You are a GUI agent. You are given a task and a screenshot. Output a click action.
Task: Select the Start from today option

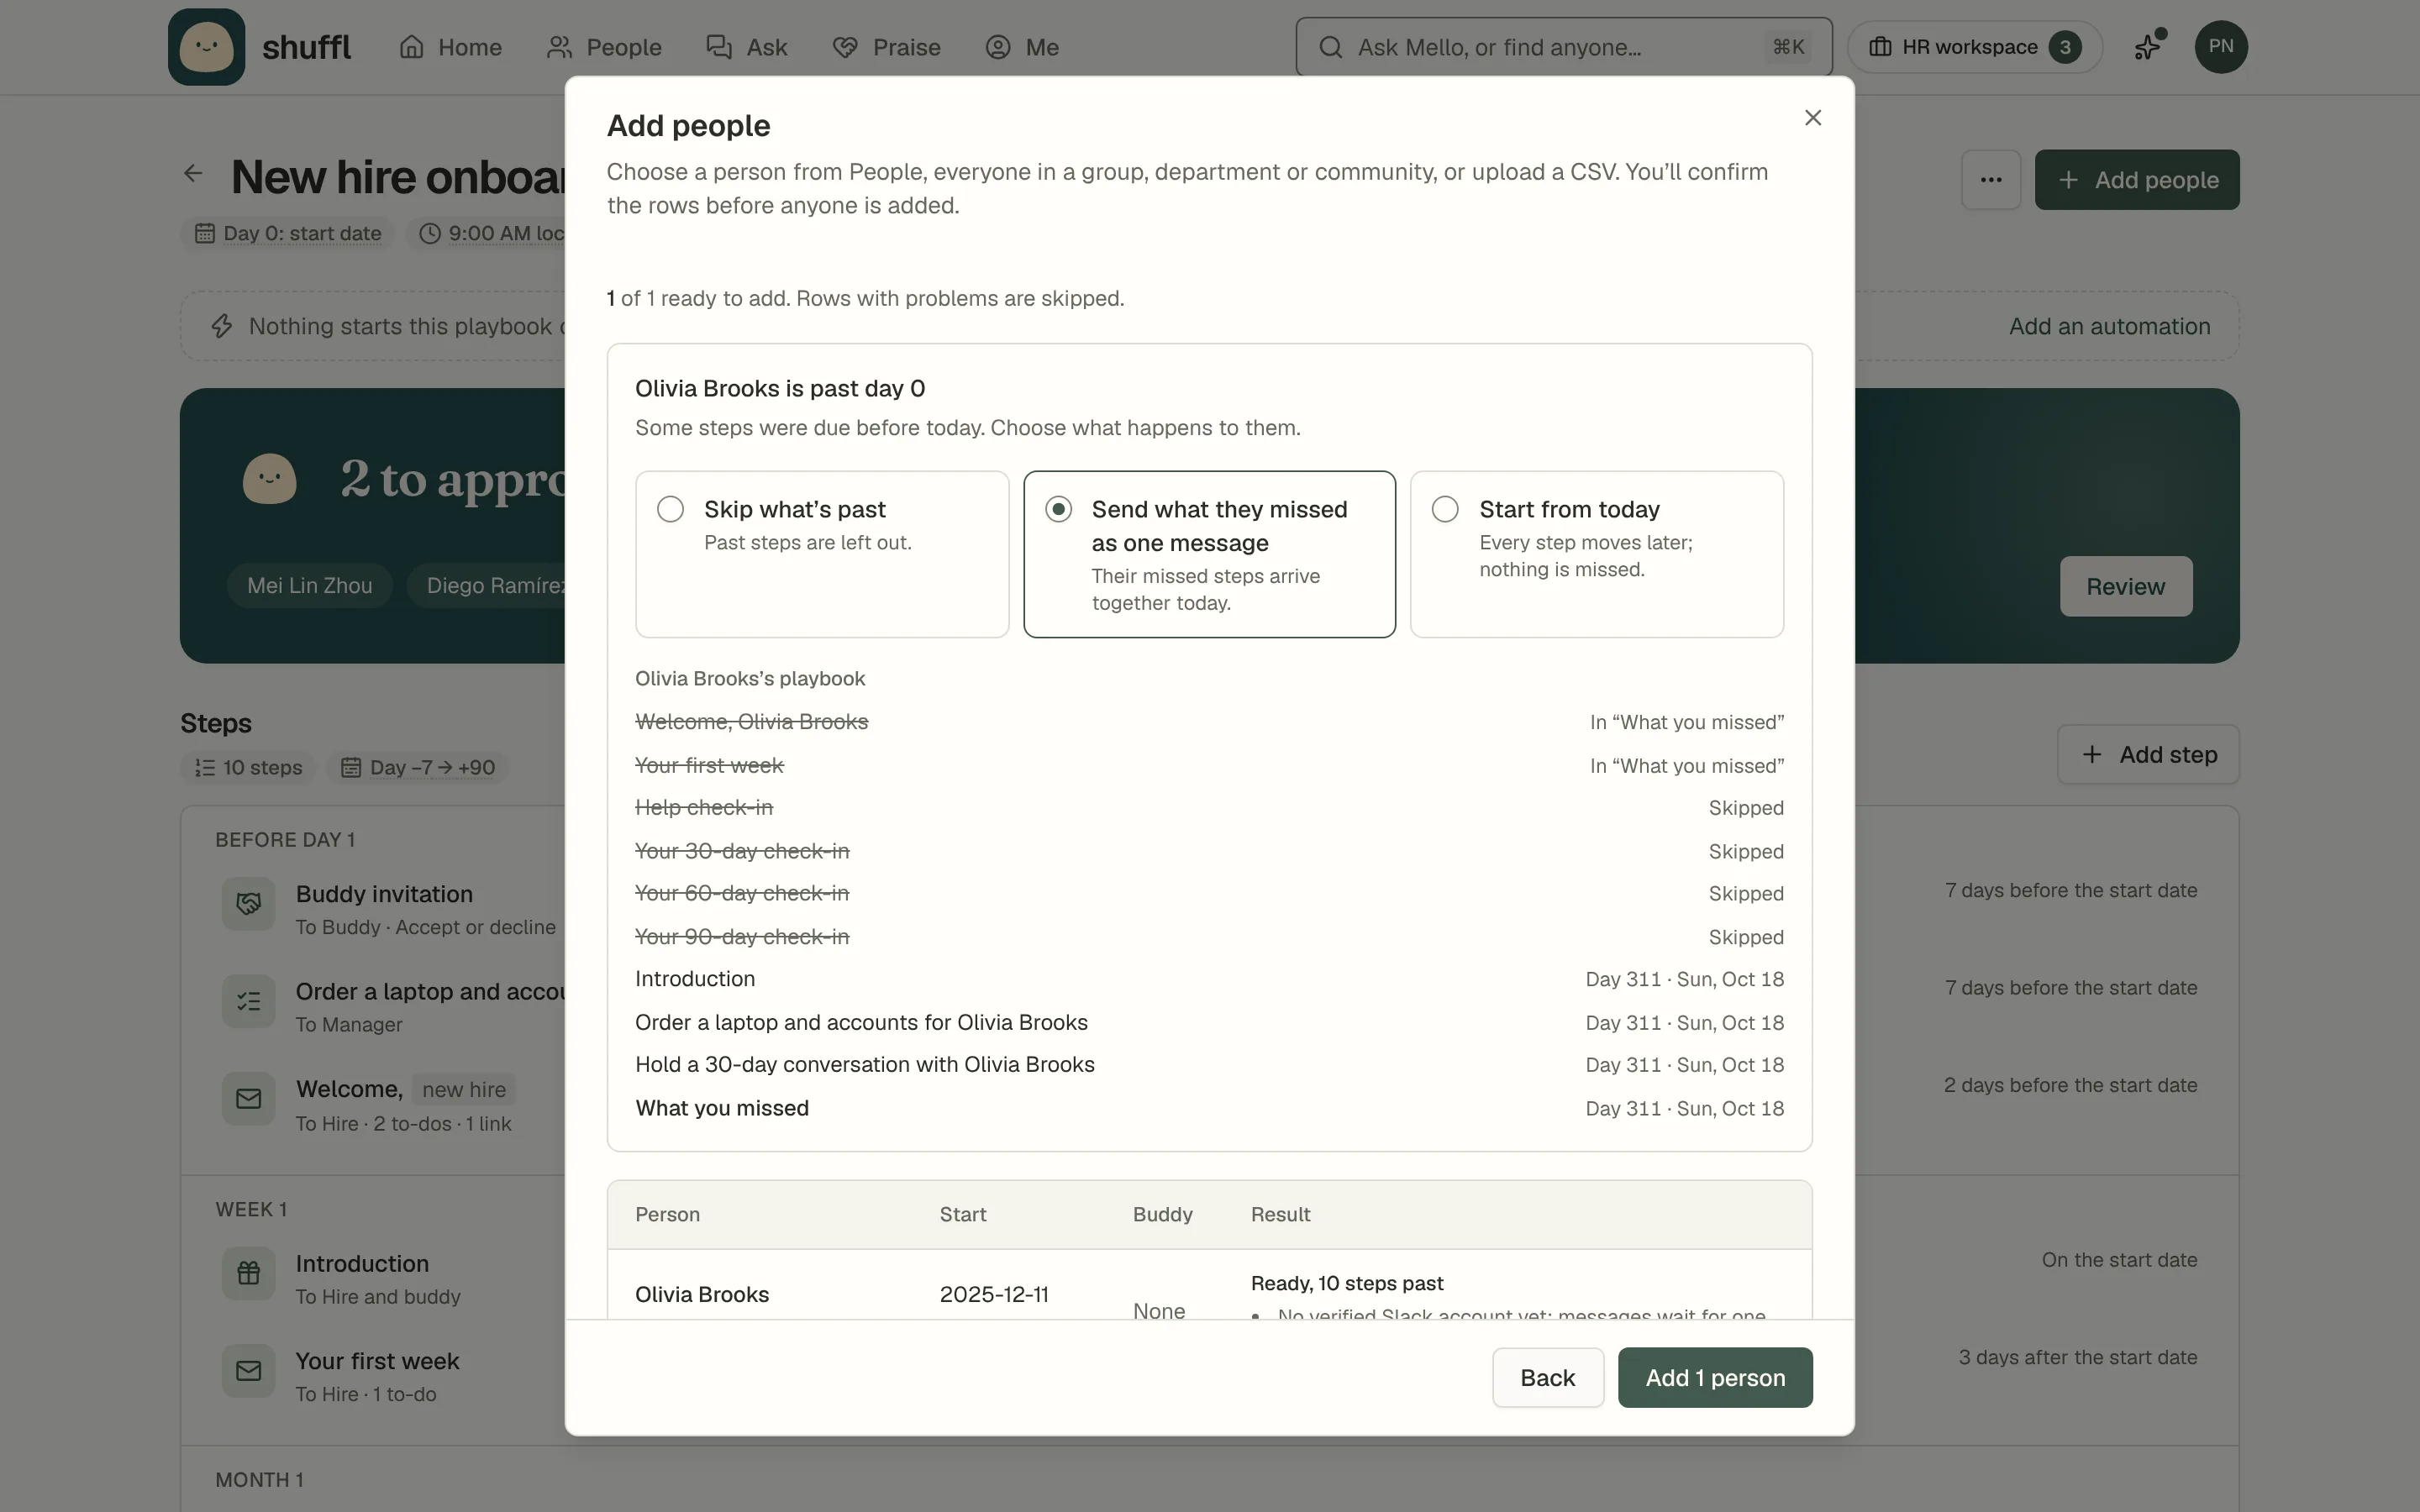coord(1597,554)
